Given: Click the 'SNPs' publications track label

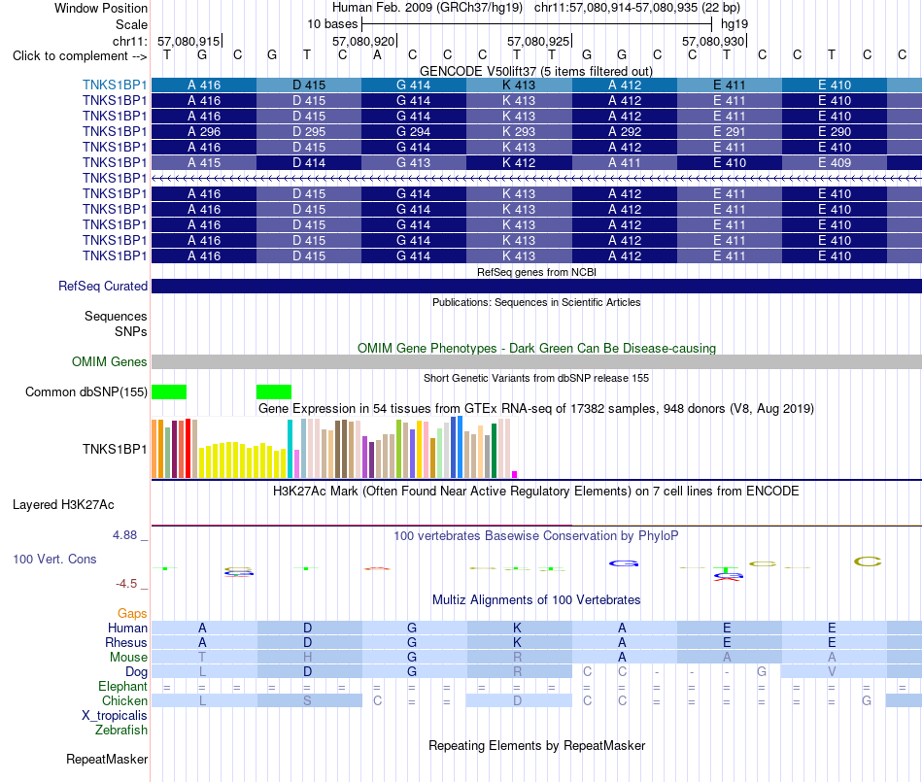Looking at the screenshot, I should (x=131, y=331).
